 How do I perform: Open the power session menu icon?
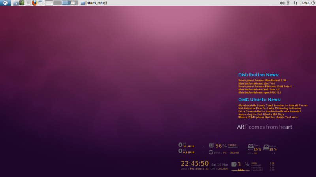[313, 3]
